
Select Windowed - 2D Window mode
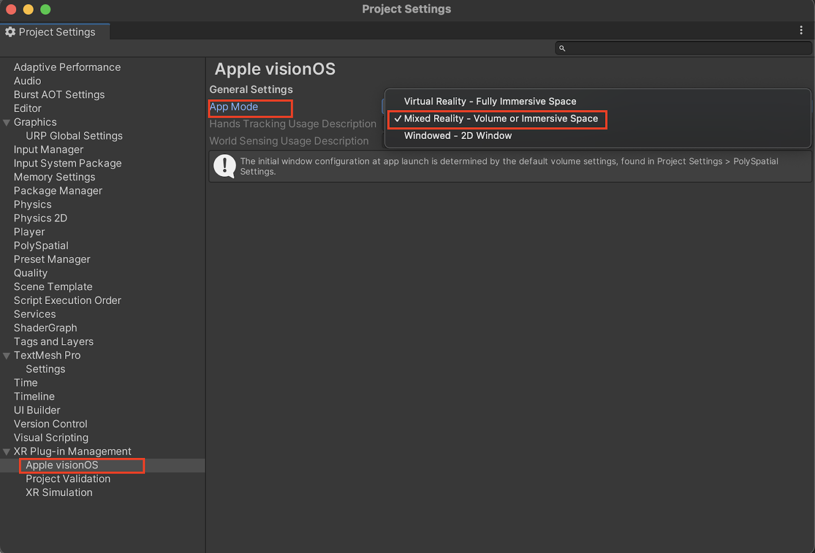pyautogui.click(x=457, y=135)
